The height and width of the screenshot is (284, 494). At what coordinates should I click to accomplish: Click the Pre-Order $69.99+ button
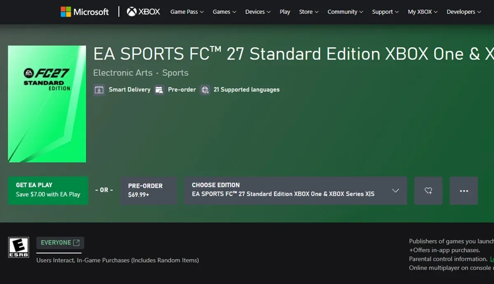[149, 190]
